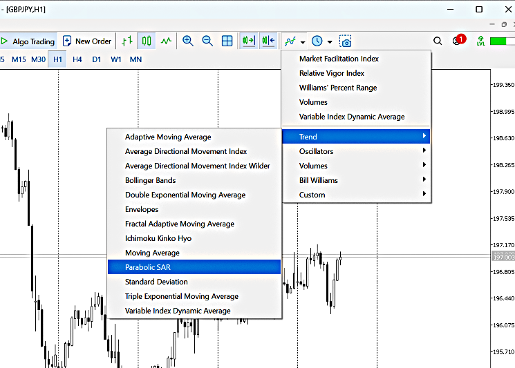Add Bollinger Bands indicator

(194, 180)
